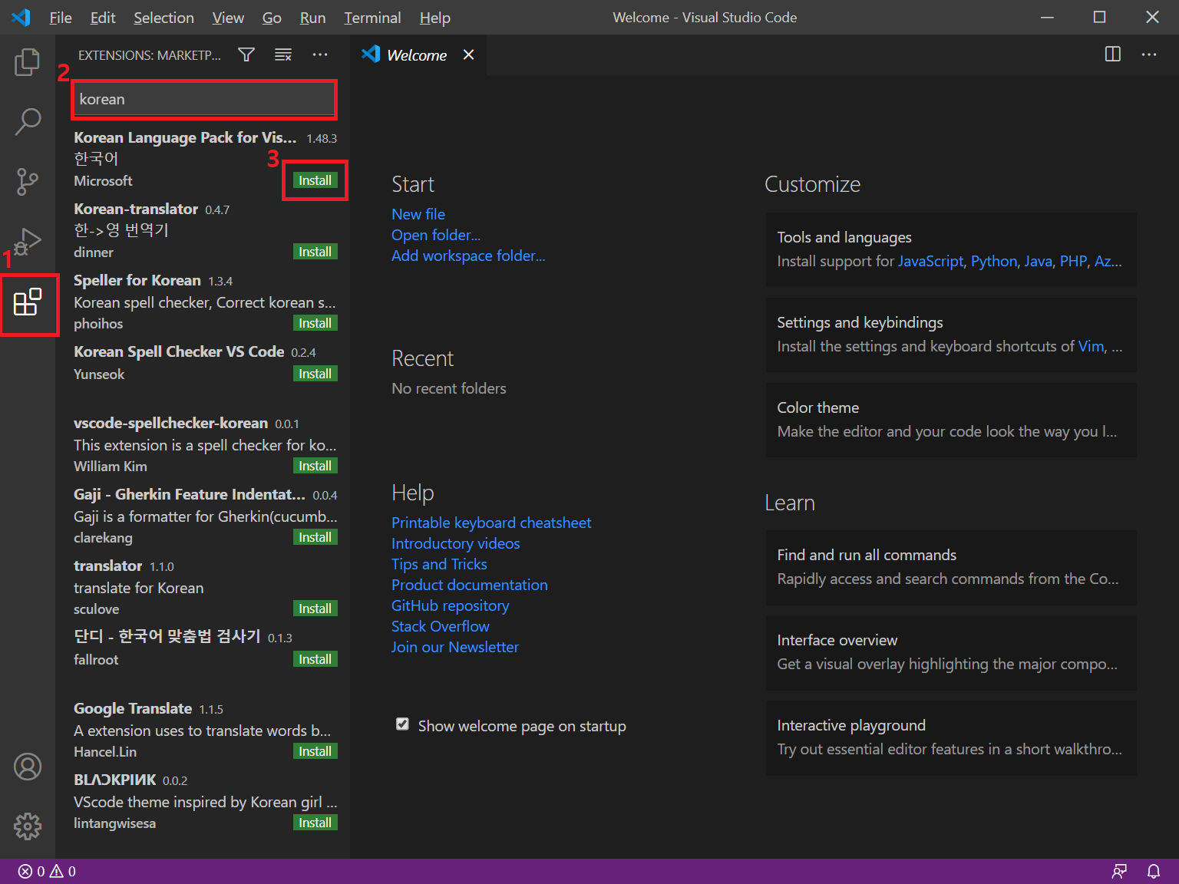Click the Open folder link

click(436, 235)
